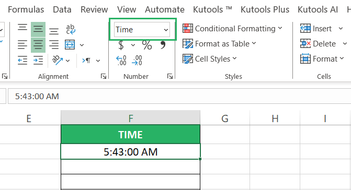This screenshot has width=351, height=190.
Task: Open the Formulas ribbon tab
Action: point(26,9)
